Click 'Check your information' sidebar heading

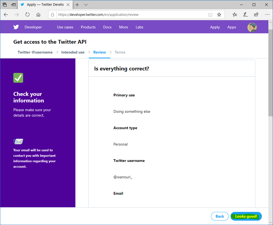click(29, 97)
